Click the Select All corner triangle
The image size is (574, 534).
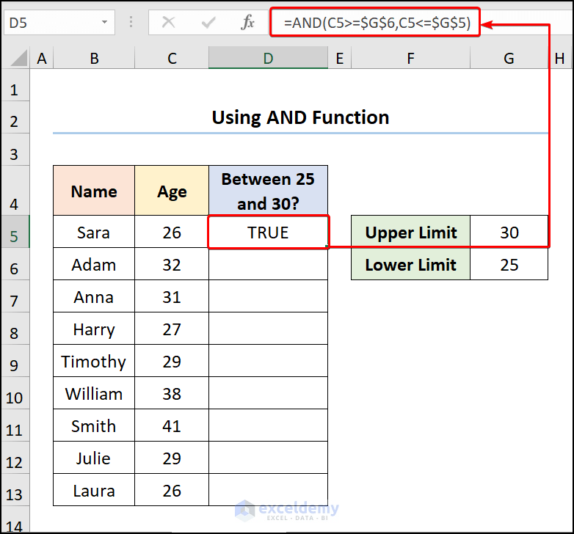coord(19,58)
